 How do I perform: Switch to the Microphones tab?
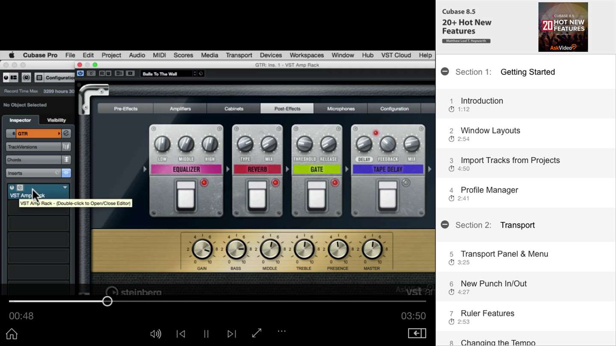[341, 108]
